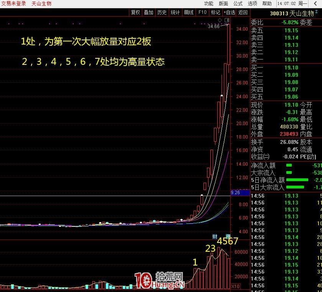This screenshot has height=292, width=322.
Task: Open the 版面 layout dropdown
Action: point(222,3)
